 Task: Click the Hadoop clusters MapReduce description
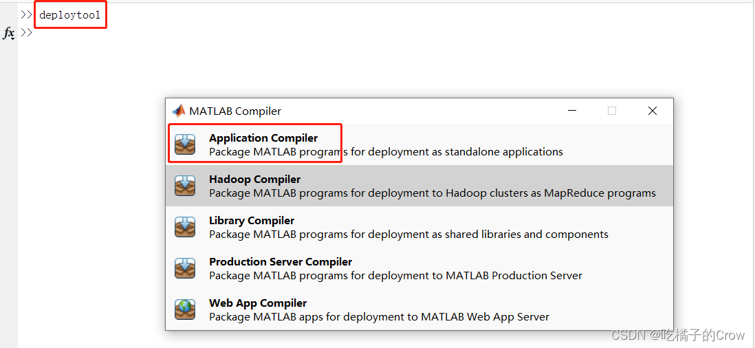(x=433, y=193)
